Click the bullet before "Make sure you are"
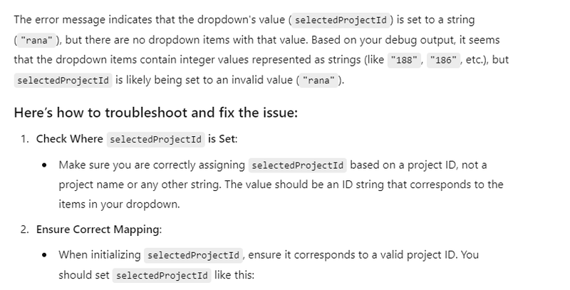 coord(44,165)
